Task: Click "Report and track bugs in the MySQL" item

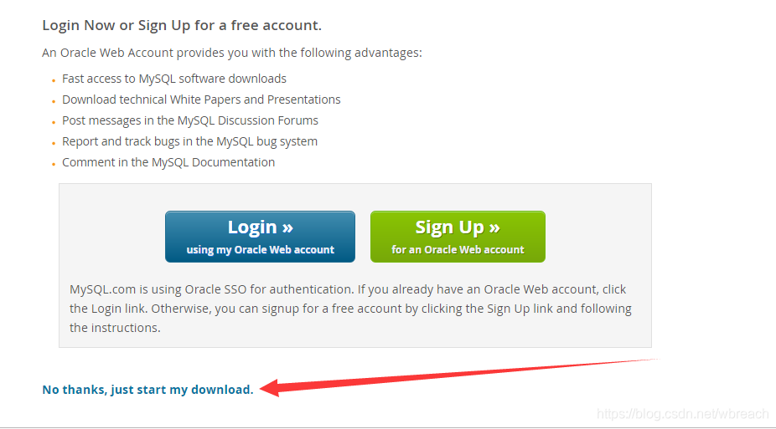Action: click(189, 141)
